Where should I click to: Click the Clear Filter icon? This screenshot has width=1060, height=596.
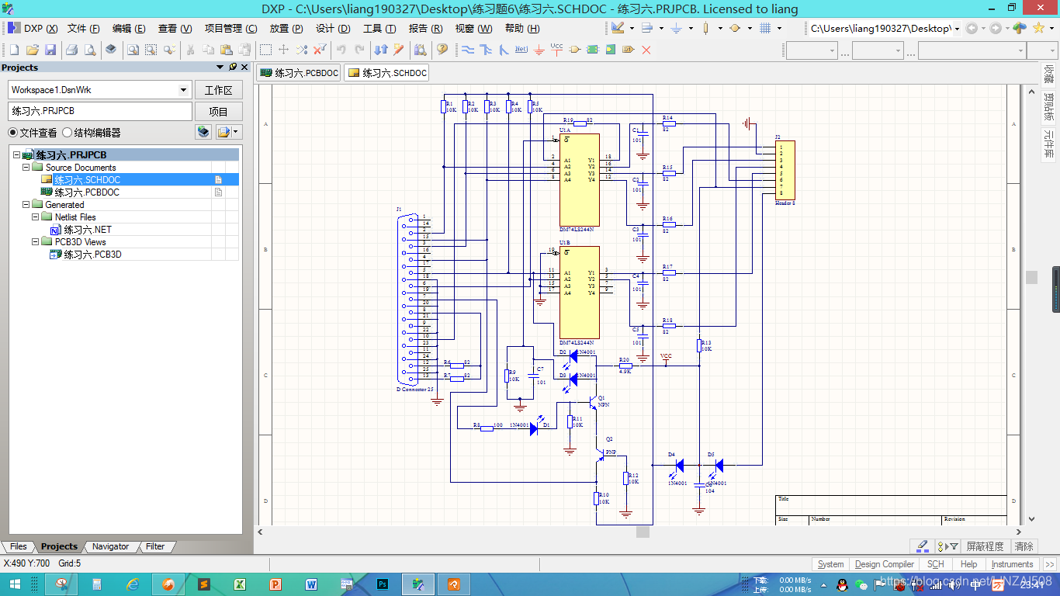pyautogui.click(x=320, y=50)
